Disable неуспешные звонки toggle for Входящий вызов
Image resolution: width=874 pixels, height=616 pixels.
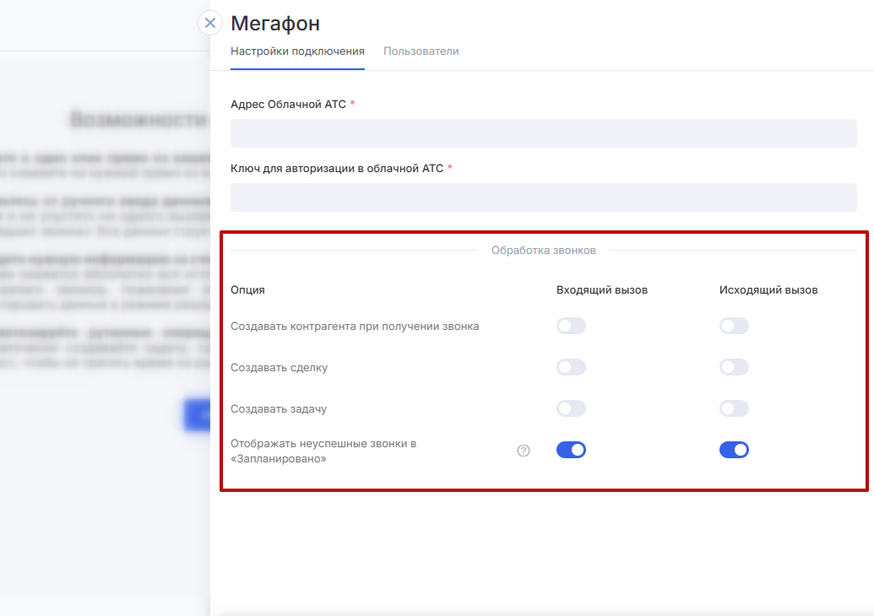[571, 450]
